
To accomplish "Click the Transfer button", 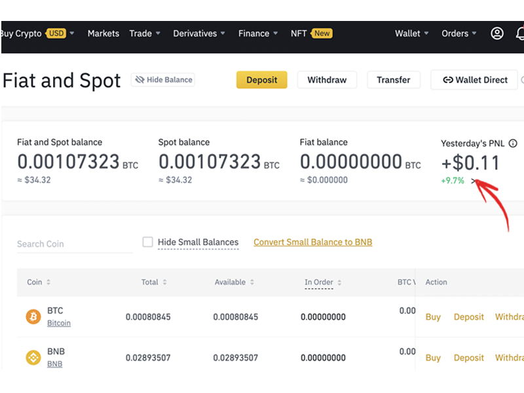I will [x=394, y=80].
